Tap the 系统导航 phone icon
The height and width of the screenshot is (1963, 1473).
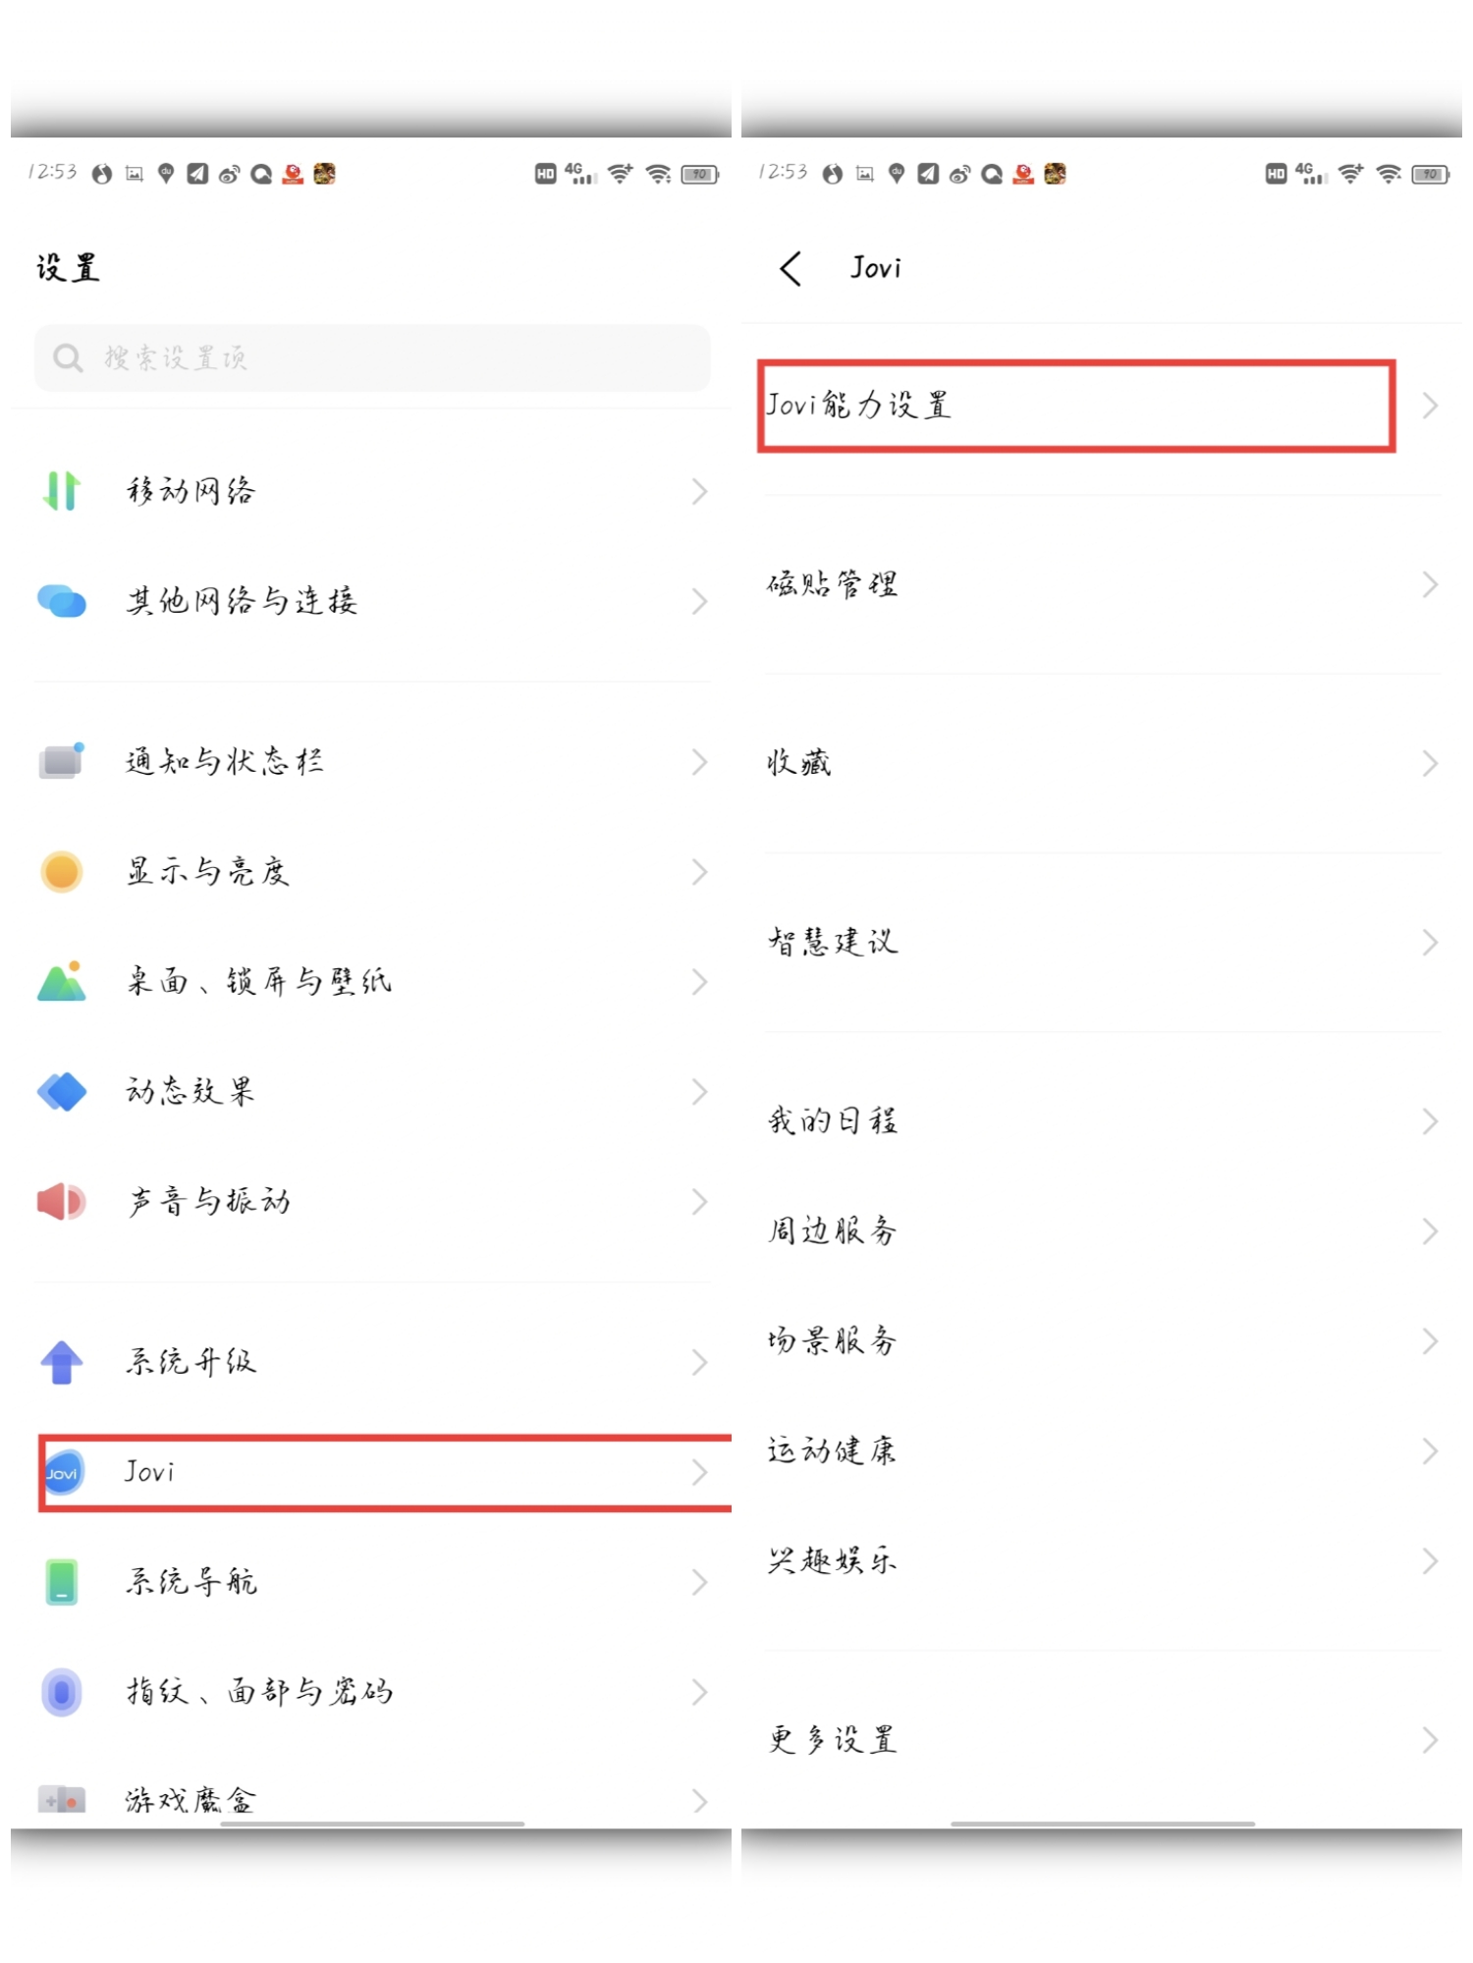tap(61, 1582)
